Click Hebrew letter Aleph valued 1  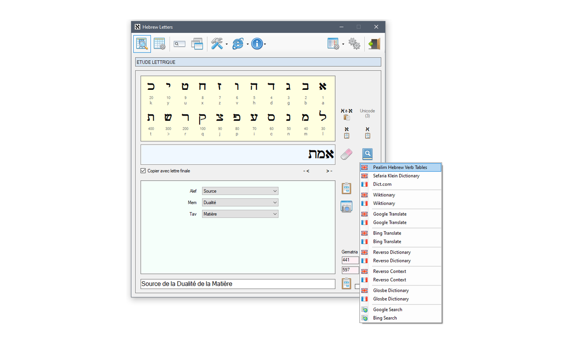pyautogui.click(x=323, y=86)
